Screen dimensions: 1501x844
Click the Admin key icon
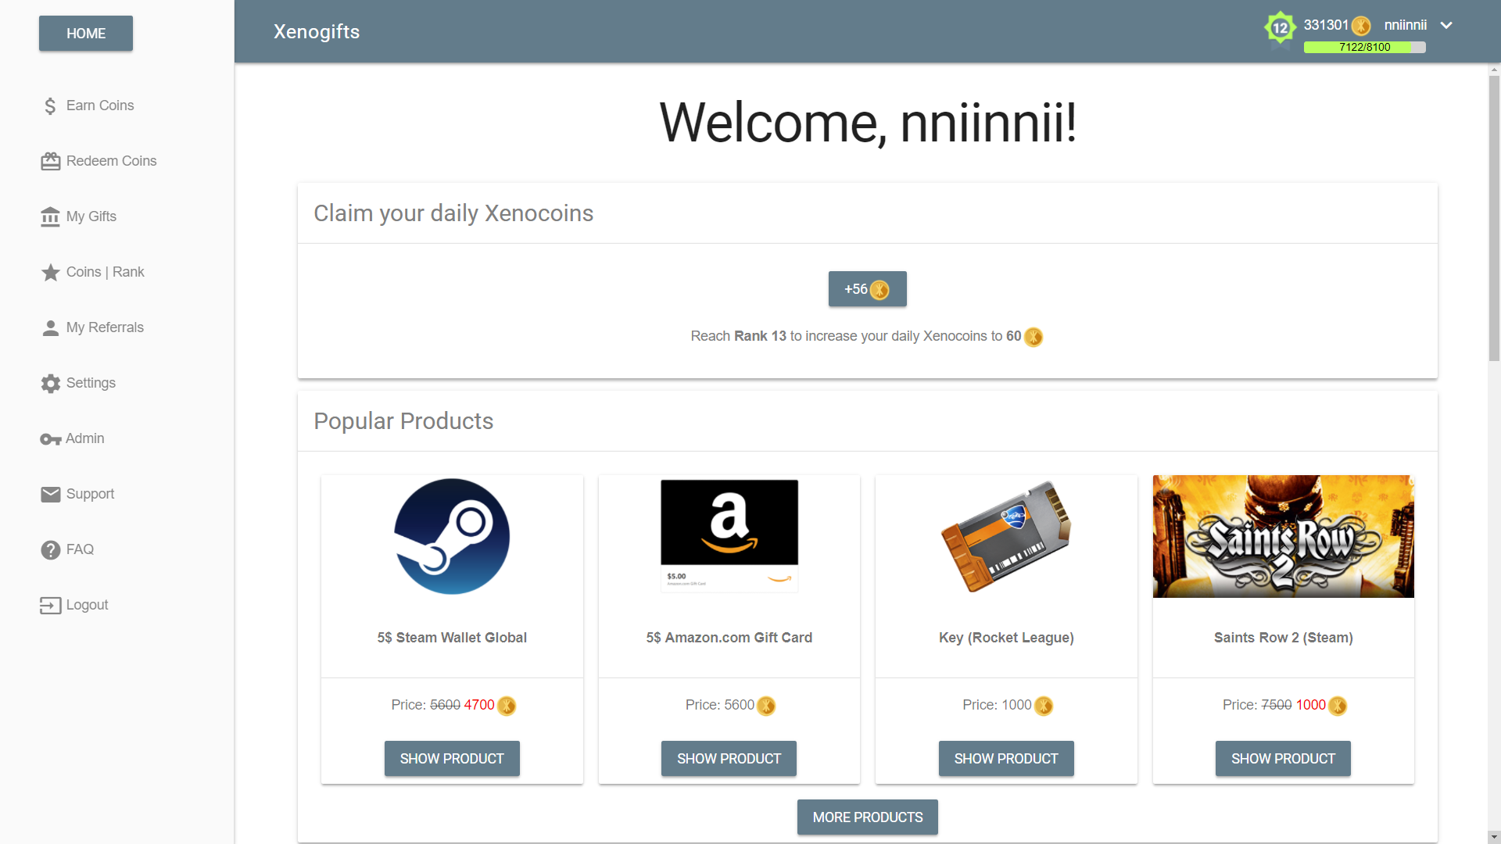(x=50, y=439)
